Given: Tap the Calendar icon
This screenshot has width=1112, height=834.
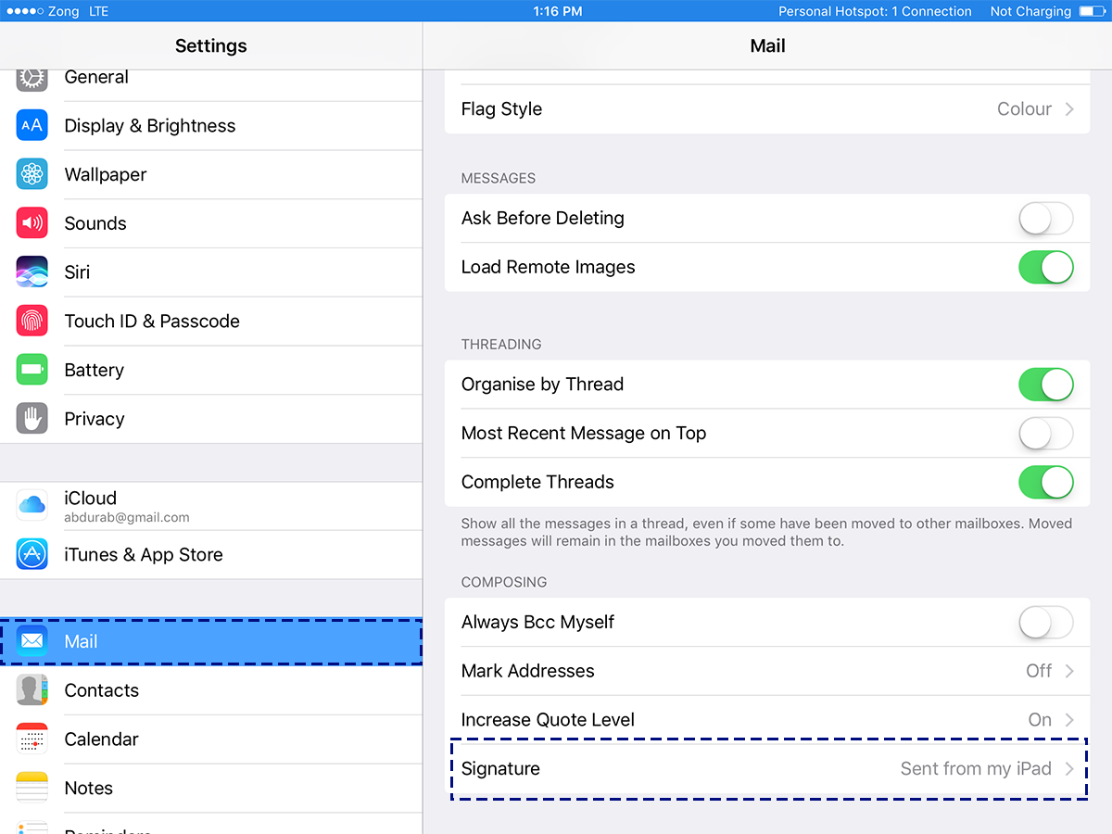Looking at the screenshot, I should coord(32,739).
